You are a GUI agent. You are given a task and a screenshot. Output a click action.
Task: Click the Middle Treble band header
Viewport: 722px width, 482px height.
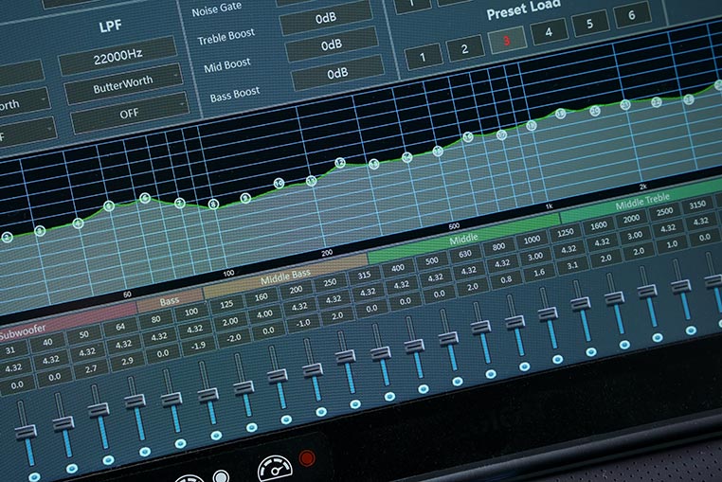[642, 201]
